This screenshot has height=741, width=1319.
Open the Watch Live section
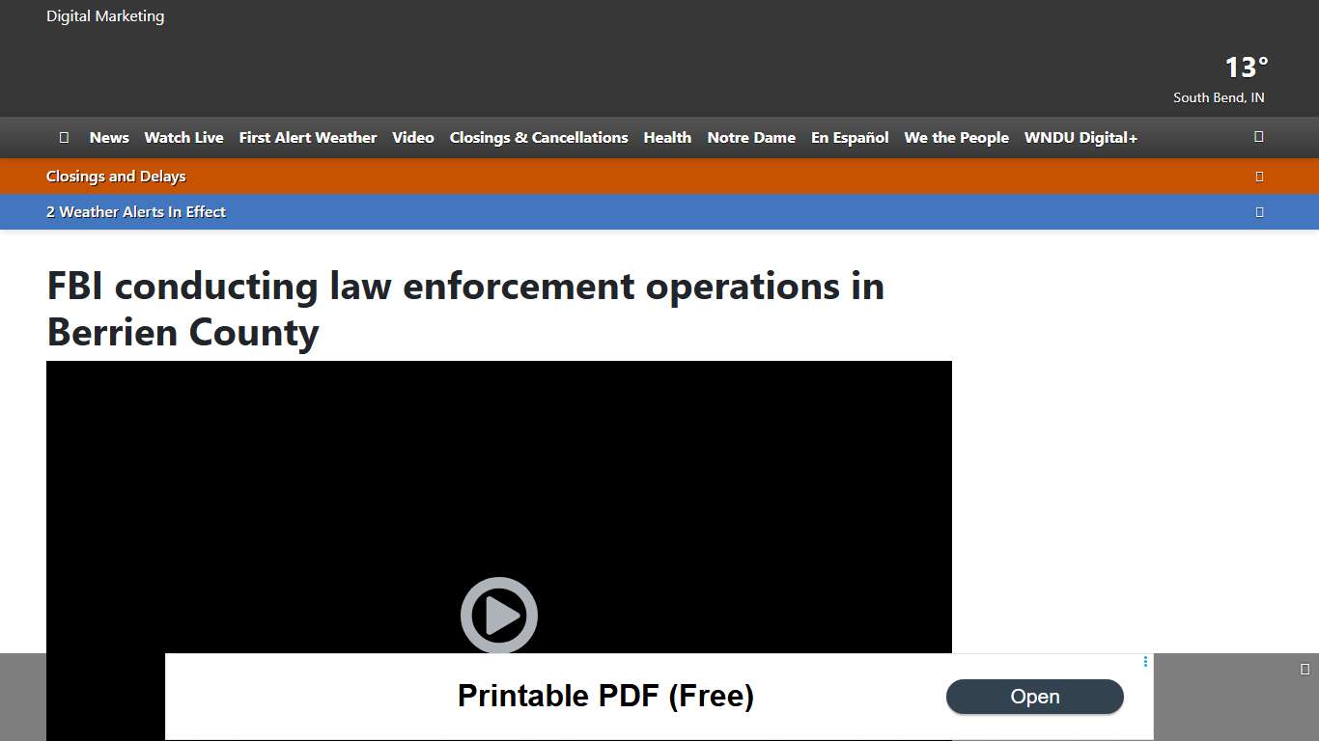click(x=183, y=137)
